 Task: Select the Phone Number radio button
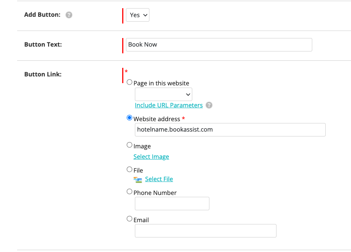tap(129, 192)
